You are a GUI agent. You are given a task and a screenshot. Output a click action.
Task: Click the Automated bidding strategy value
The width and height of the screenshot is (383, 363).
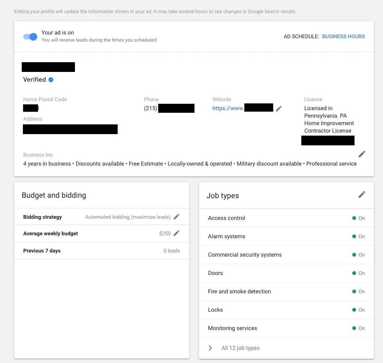[x=128, y=217]
